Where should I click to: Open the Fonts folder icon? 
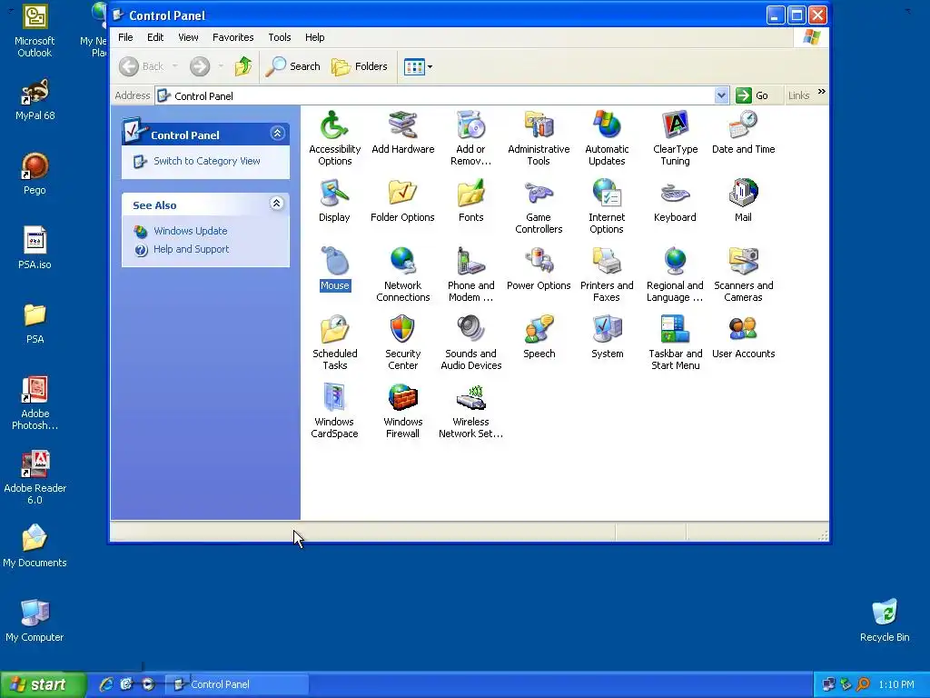point(471,200)
